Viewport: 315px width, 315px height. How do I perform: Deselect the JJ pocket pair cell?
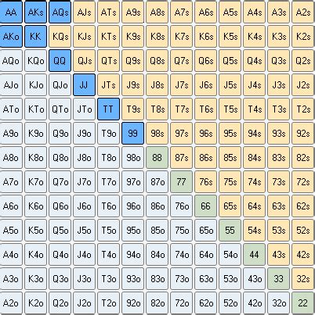tap(84, 84)
